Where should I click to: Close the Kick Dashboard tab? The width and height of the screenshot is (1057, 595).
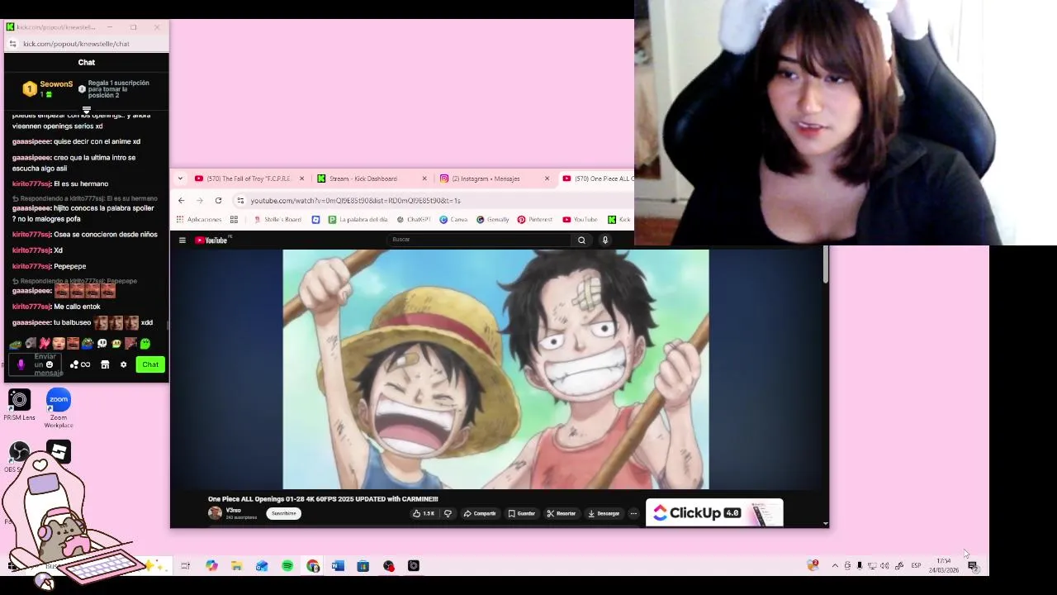(x=424, y=178)
